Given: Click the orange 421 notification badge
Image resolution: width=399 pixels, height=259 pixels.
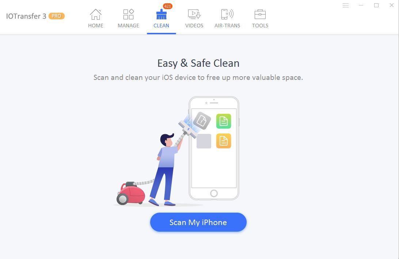Looking at the screenshot, I should pyautogui.click(x=167, y=6).
